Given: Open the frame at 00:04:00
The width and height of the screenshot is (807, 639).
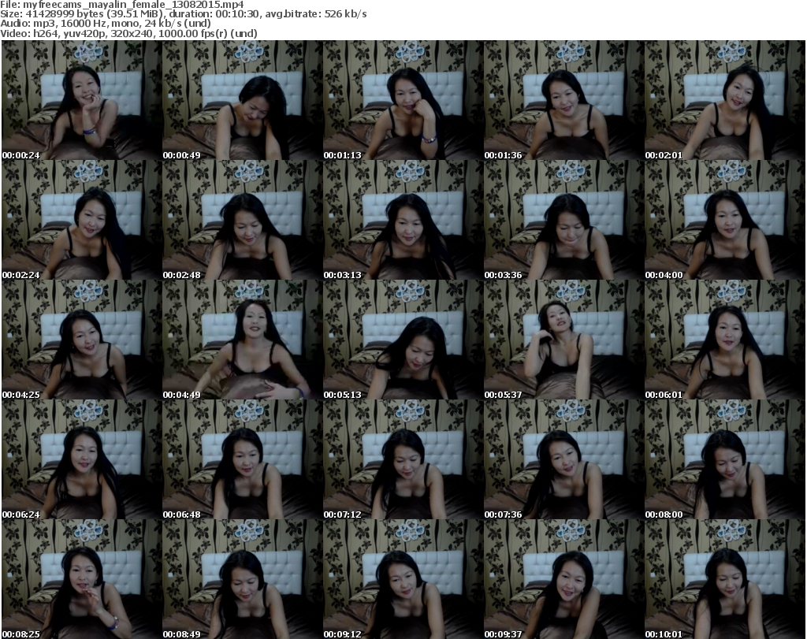Looking at the screenshot, I should tap(725, 220).
